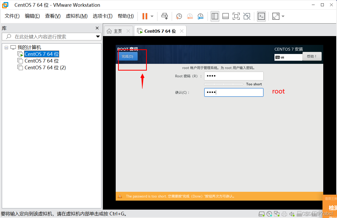The height and width of the screenshot is (218, 337).
Task: Click the VMware Workstation title bar logo
Action: point(5,5)
